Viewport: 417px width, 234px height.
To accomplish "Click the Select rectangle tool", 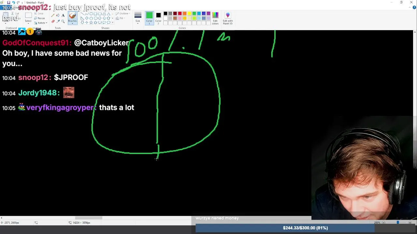I will coord(28,15).
